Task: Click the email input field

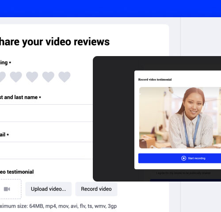Action: 46,150
